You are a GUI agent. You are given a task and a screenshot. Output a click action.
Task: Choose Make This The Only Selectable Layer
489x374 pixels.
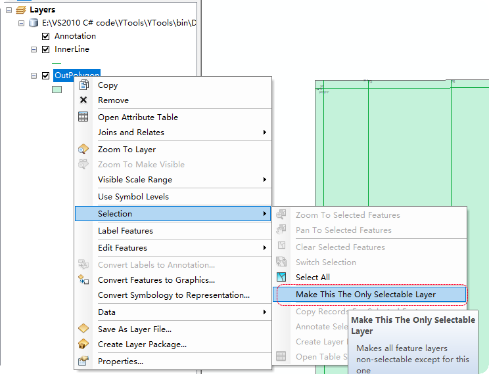(x=365, y=295)
